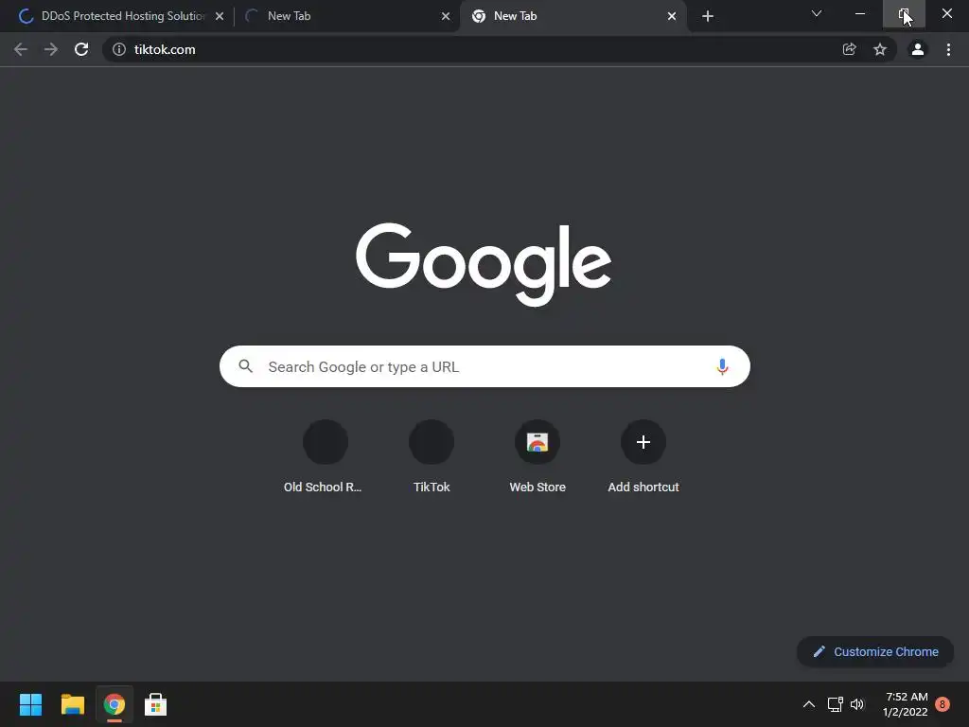Open clock showing 7:52 AM
This screenshot has height=727, width=969.
[906, 704]
